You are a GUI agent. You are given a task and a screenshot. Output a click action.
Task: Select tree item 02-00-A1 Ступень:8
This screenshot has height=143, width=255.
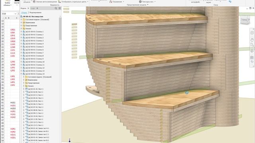pyautogui.click(x=35, y=56)
